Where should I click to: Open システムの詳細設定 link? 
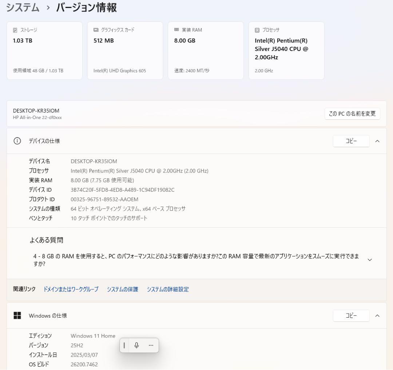[168, 289]
